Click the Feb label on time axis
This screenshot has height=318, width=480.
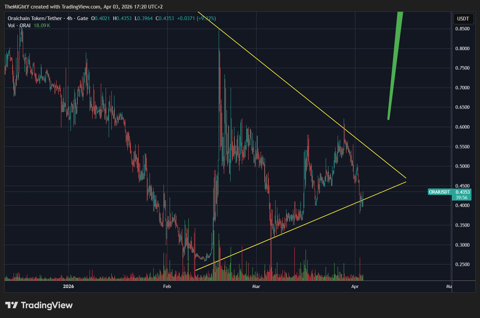[167, 286]
